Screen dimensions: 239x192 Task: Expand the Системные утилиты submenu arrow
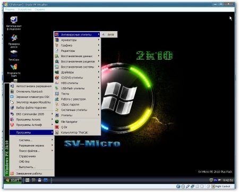click(99, 110)
